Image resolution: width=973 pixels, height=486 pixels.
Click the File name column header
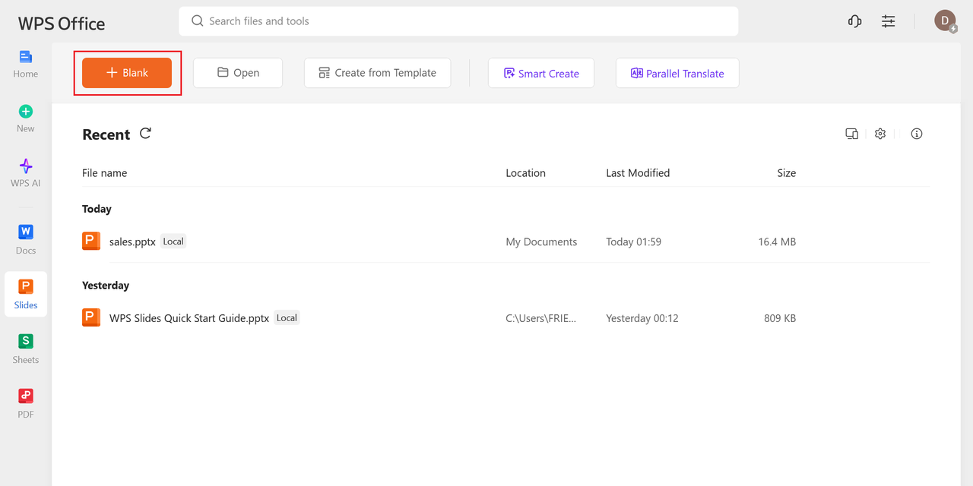tap(105, 173)
